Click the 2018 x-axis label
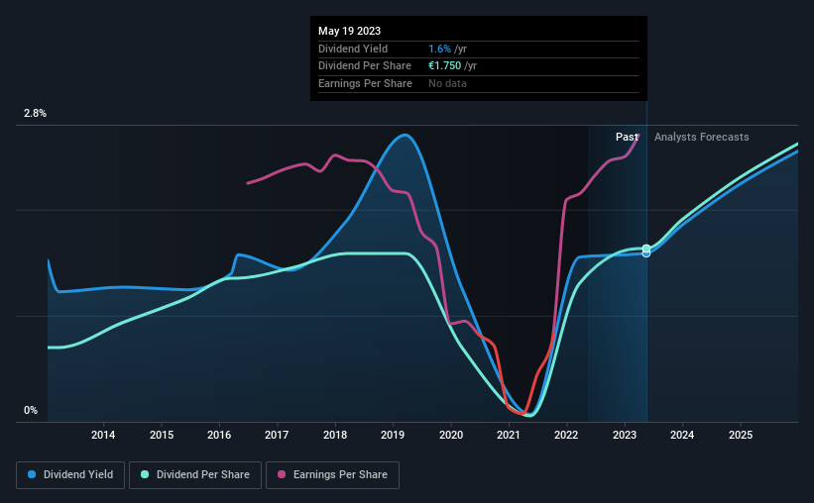Image resolution: width=814 pixels, height=503 pixels. coord(335,435)
